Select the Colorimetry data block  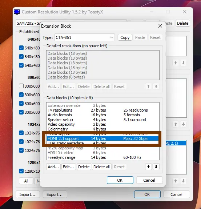(x=102, y=129)
